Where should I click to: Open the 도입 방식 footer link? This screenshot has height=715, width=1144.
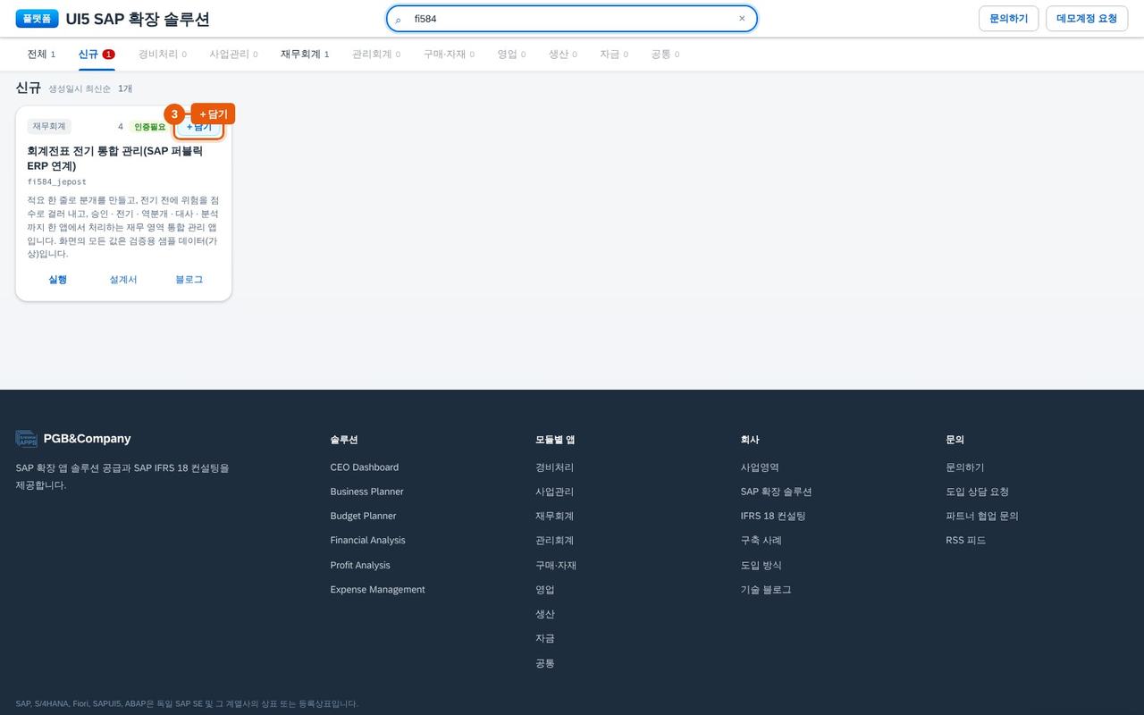point(761,565)
